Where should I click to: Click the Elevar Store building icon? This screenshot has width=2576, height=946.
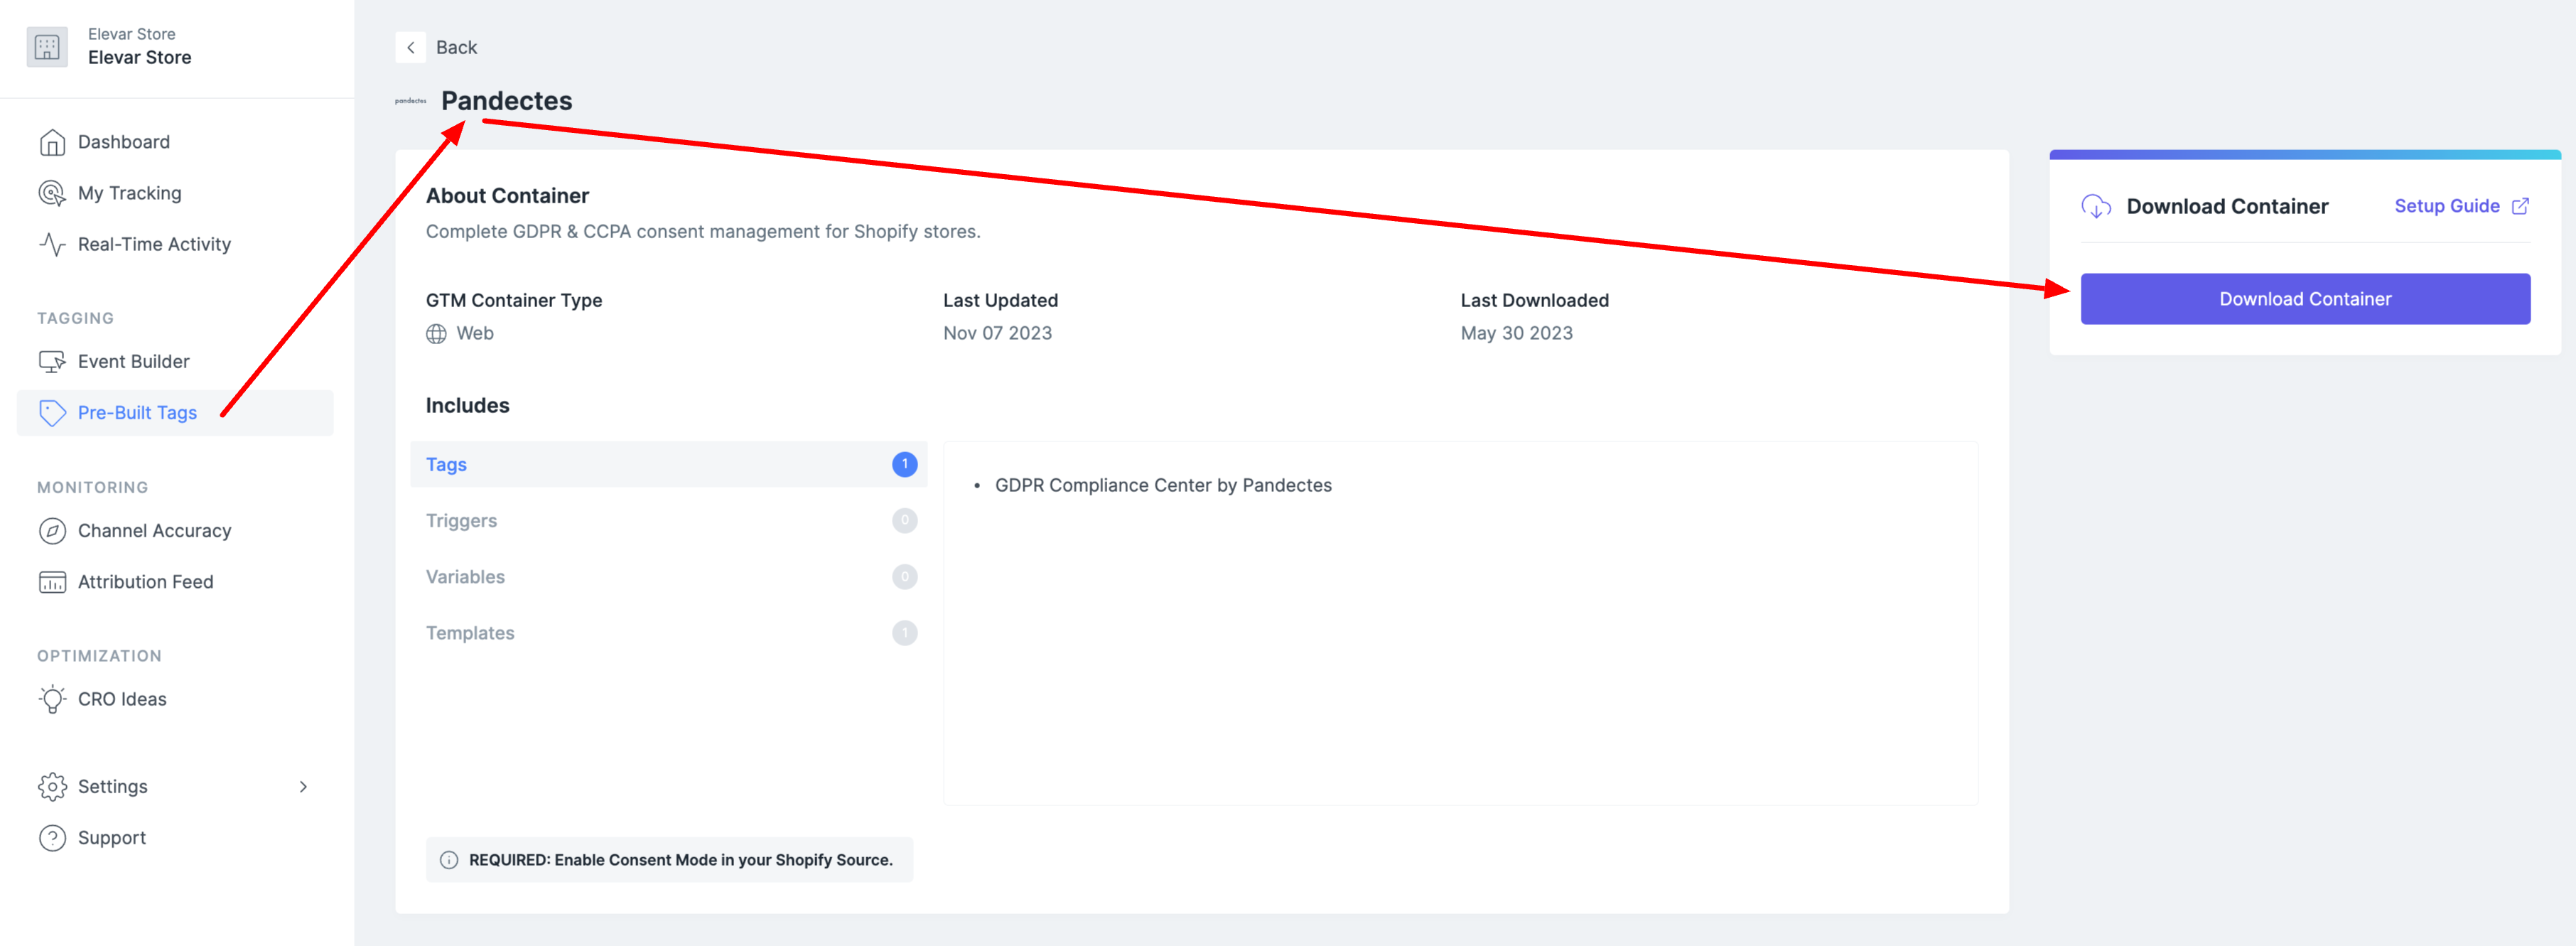click(x=47, y=47)
